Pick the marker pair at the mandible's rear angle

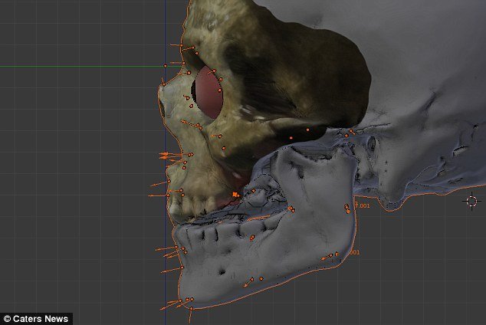tap(332, 255)
